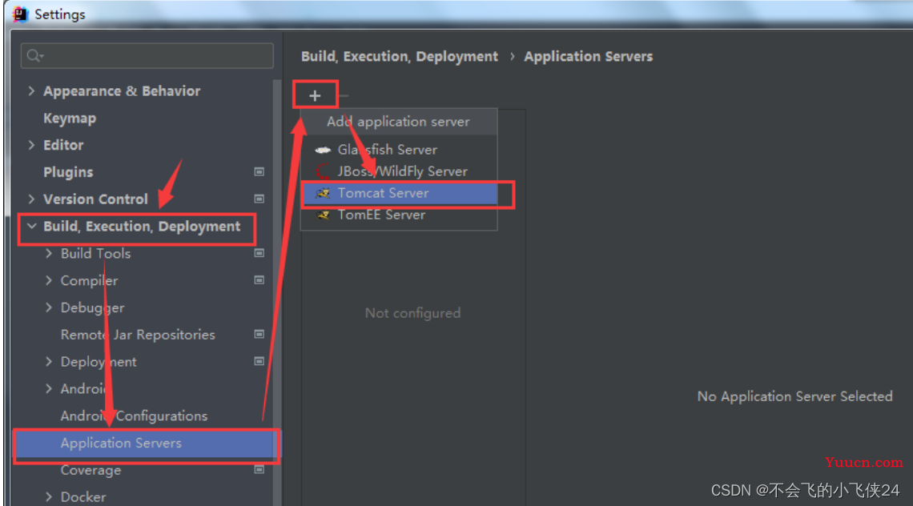This screenshot has width=913, height=506.
Task: Open Keymap settings page
Action: pyautogui.click(x=70, y=118)
